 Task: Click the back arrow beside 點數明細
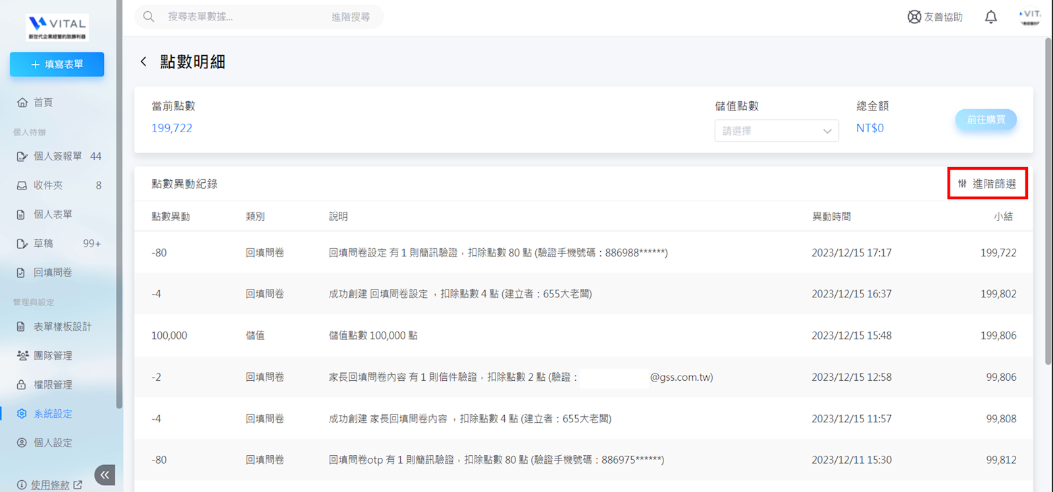(143, 62)
